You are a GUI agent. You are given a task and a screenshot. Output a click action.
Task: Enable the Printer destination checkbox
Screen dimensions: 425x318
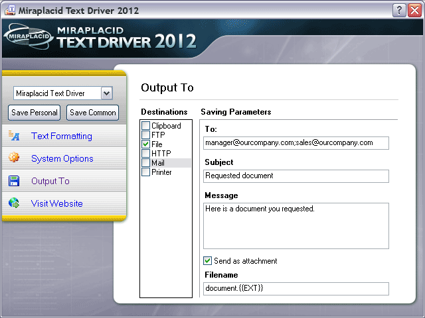point(146,172)
